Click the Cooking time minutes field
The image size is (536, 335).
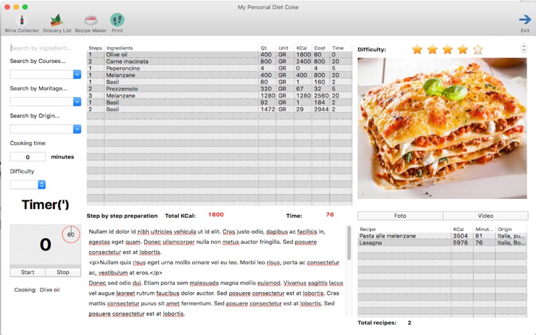tap(27, 157)
